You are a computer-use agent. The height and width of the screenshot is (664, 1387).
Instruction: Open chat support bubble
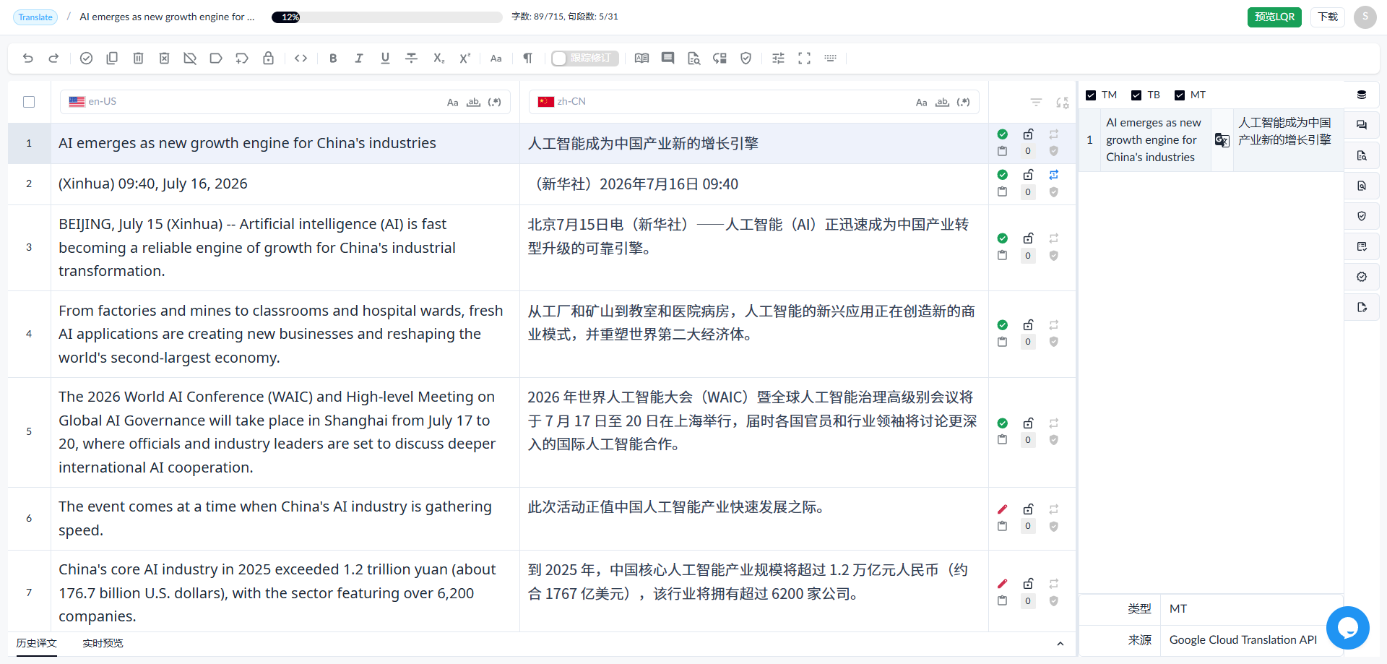(1347, 627)
